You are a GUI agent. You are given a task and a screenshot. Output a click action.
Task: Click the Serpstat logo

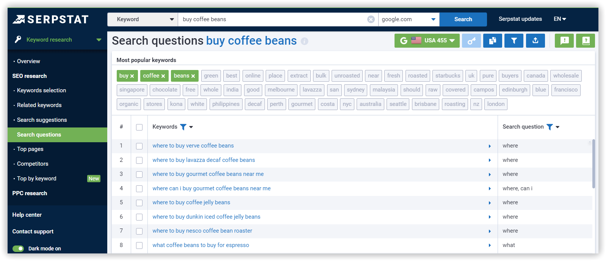click(x=50, y=19)
